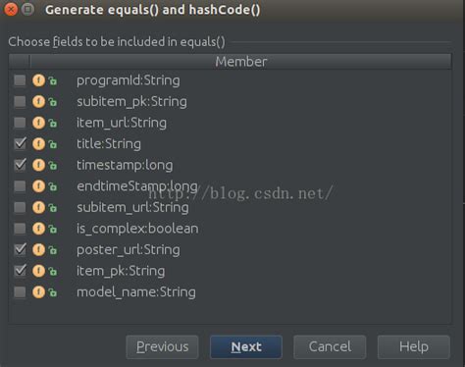The height and width of the screenshot is (367, 465).
Task: Tick the subitem_url:String checkbox
Action: tap(20, 207)
